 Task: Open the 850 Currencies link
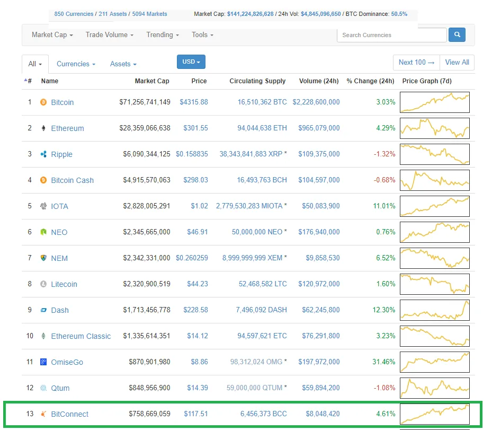[74, 14]
